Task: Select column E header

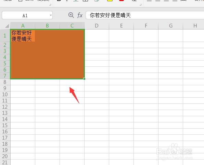Action: tap(121, 26)
